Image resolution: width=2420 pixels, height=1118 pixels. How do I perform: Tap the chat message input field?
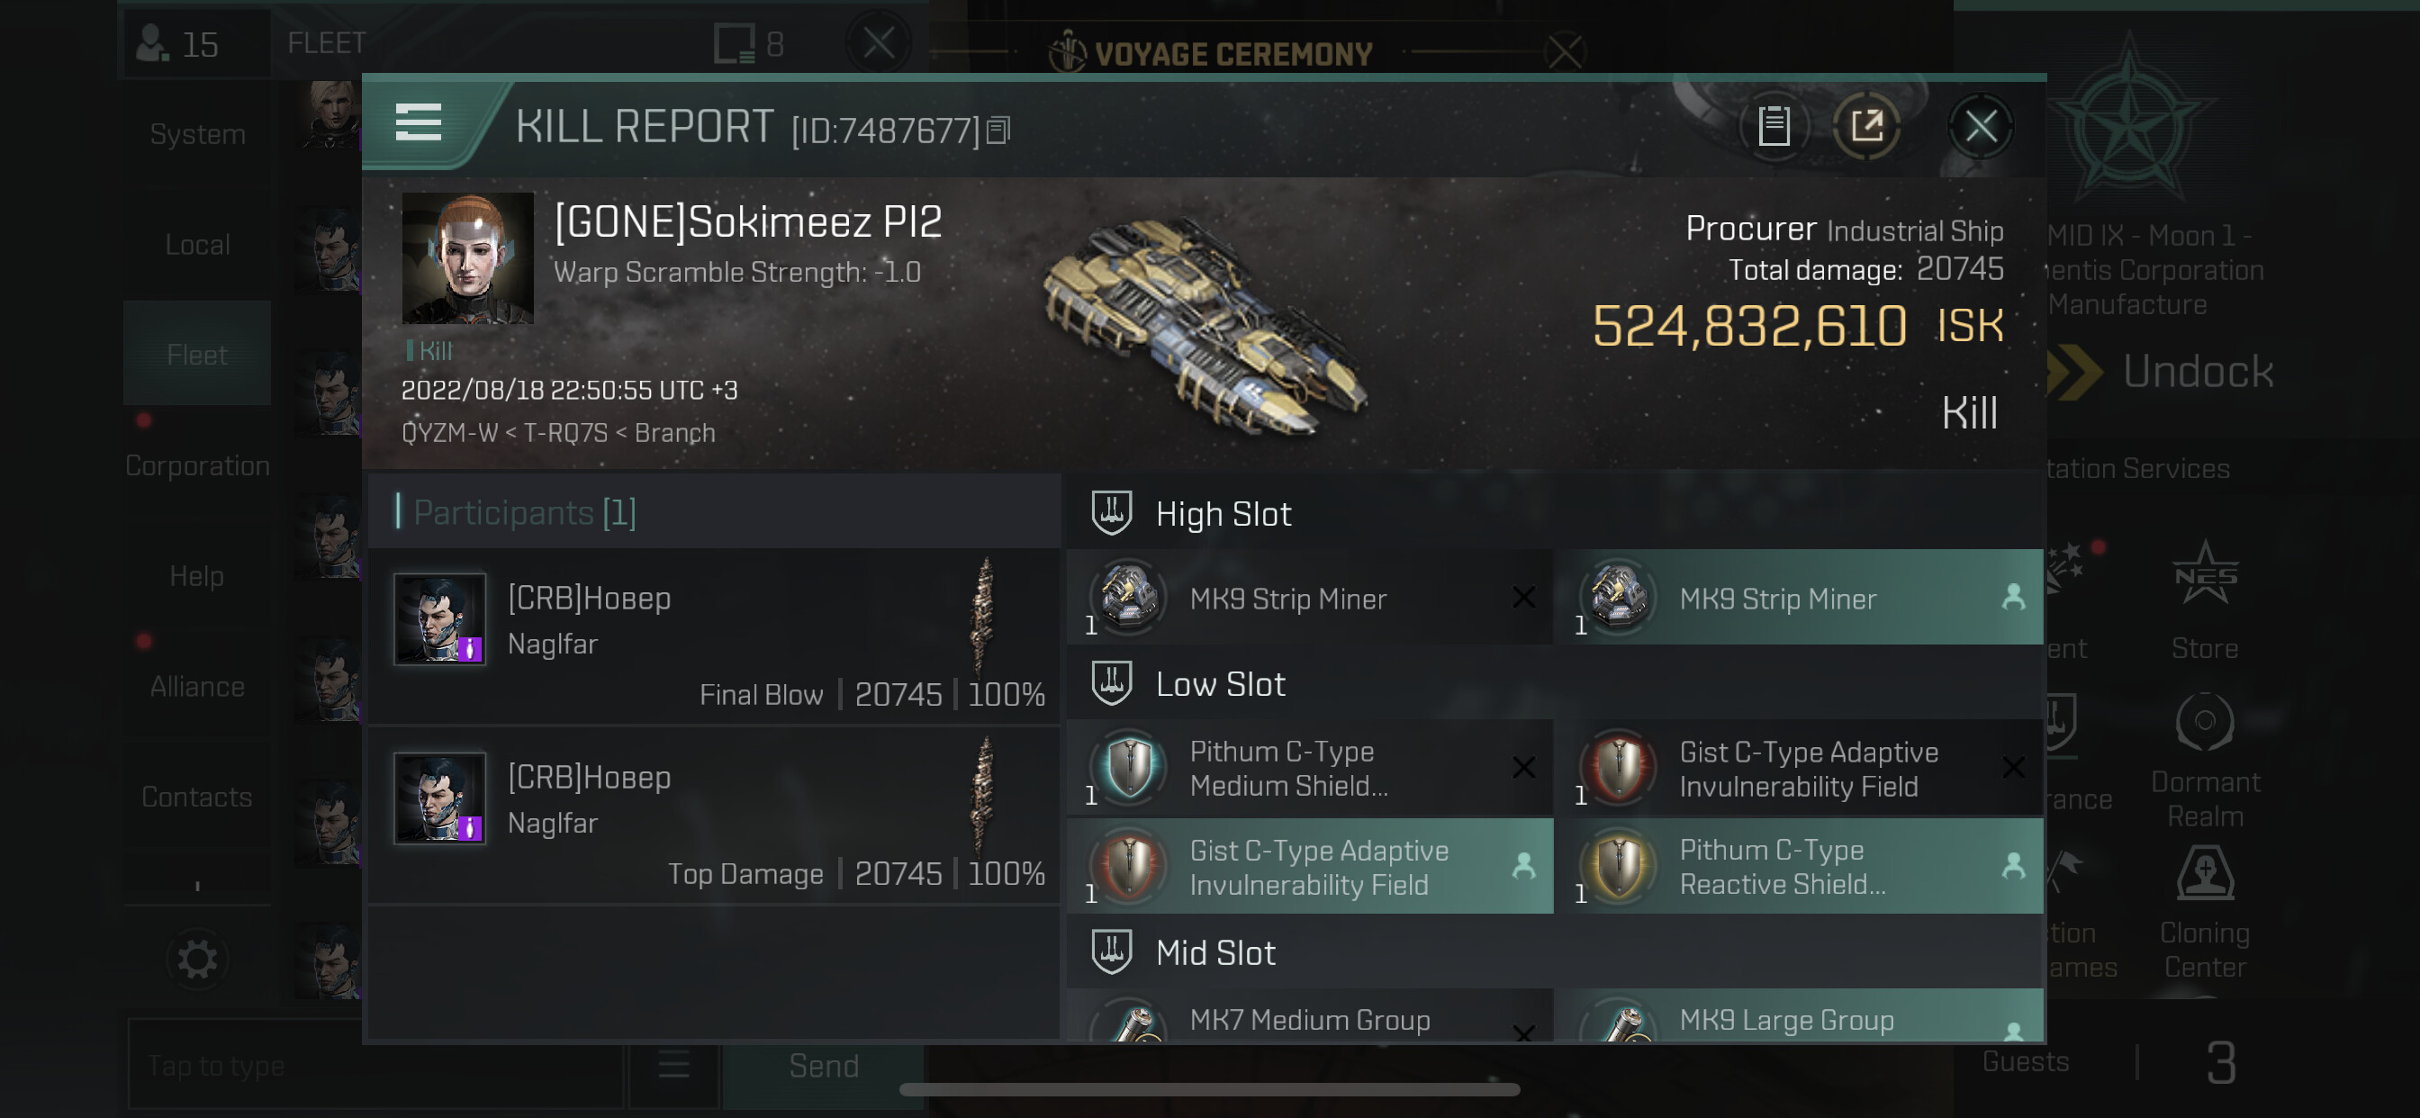click(x=375, y=1066)
